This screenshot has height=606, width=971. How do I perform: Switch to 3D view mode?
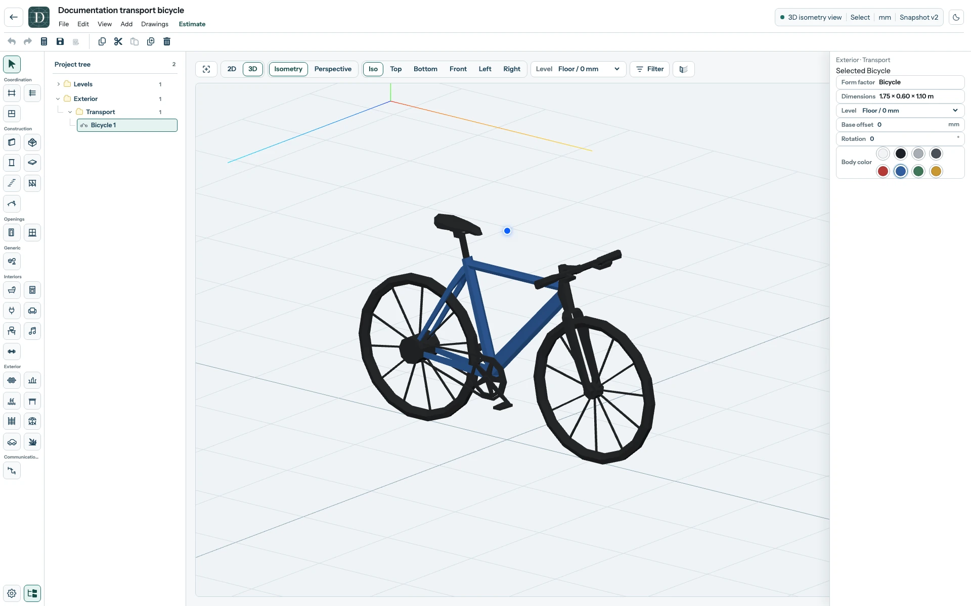(253, 69)
